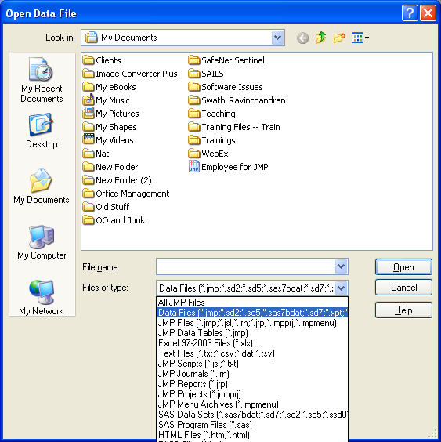Choose Text Files (*.txt;*.csv) option

coord(252,353)
